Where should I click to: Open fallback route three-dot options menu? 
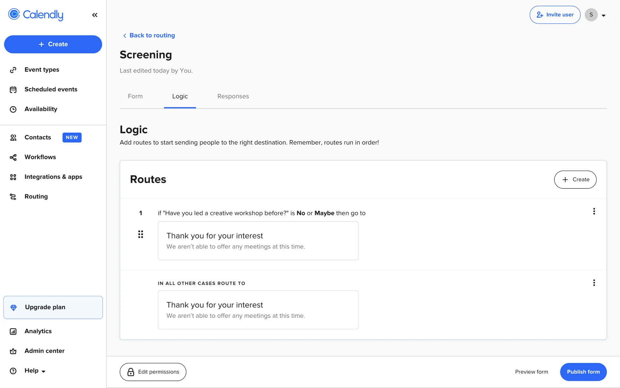594,283
